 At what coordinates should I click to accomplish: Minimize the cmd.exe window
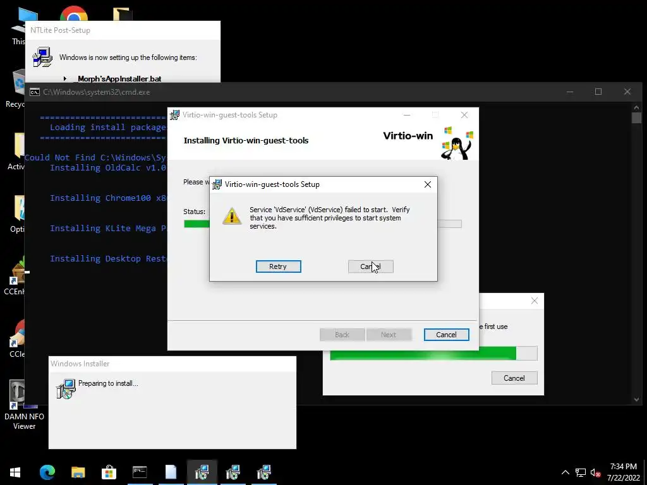(570, 92)
